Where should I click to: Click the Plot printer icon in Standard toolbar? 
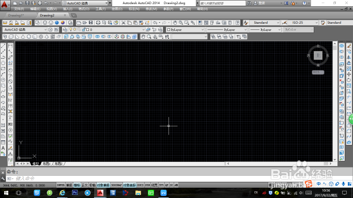click(98, 23)
